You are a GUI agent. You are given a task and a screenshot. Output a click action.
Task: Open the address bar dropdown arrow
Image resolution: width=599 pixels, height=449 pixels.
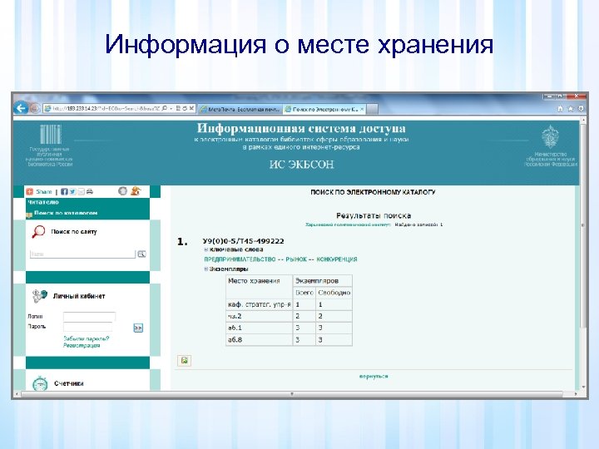point(171,109)
